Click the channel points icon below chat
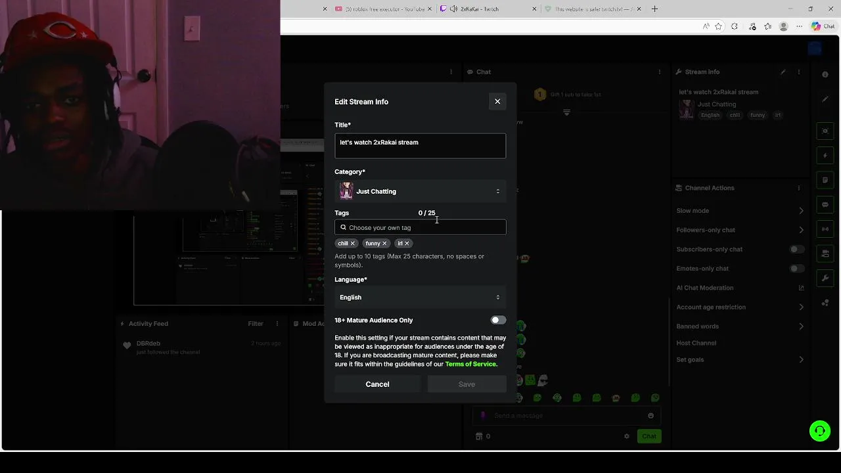Viewport: 841px width, 473px height. click(x=480, y=436)
